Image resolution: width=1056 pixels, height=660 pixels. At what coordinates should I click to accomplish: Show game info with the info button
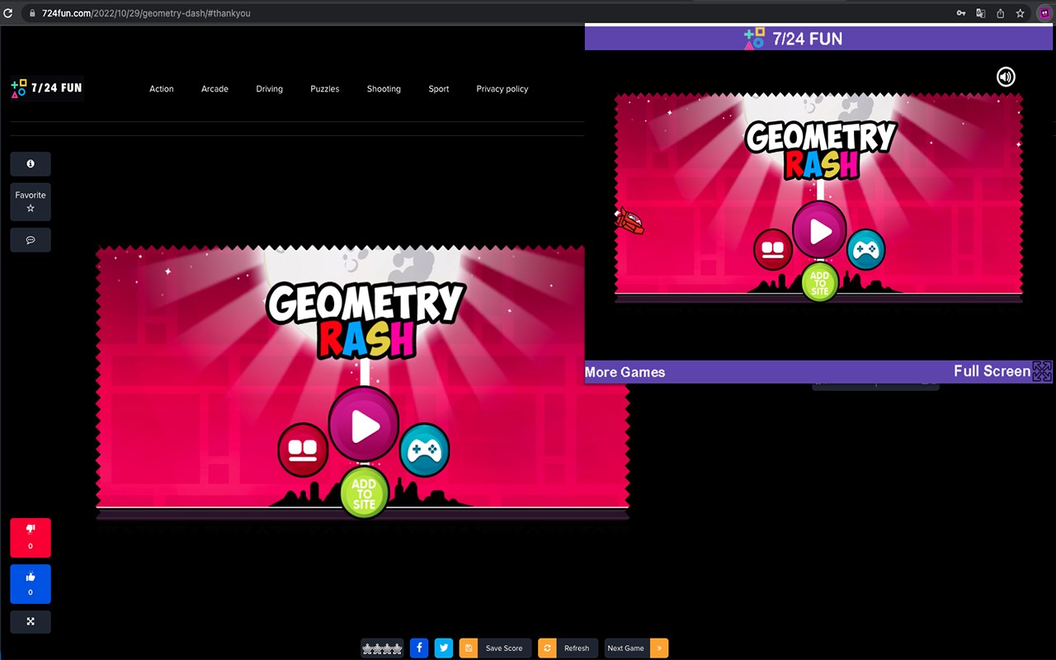click(x=31, y=164)
